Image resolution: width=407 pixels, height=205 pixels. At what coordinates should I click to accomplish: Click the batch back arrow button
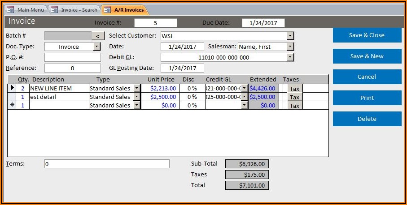tap(98, 36)
